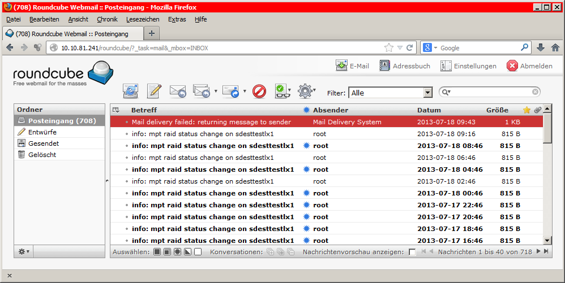Click the Abmelden logout button
565x283 pixels.
point(529,66)
